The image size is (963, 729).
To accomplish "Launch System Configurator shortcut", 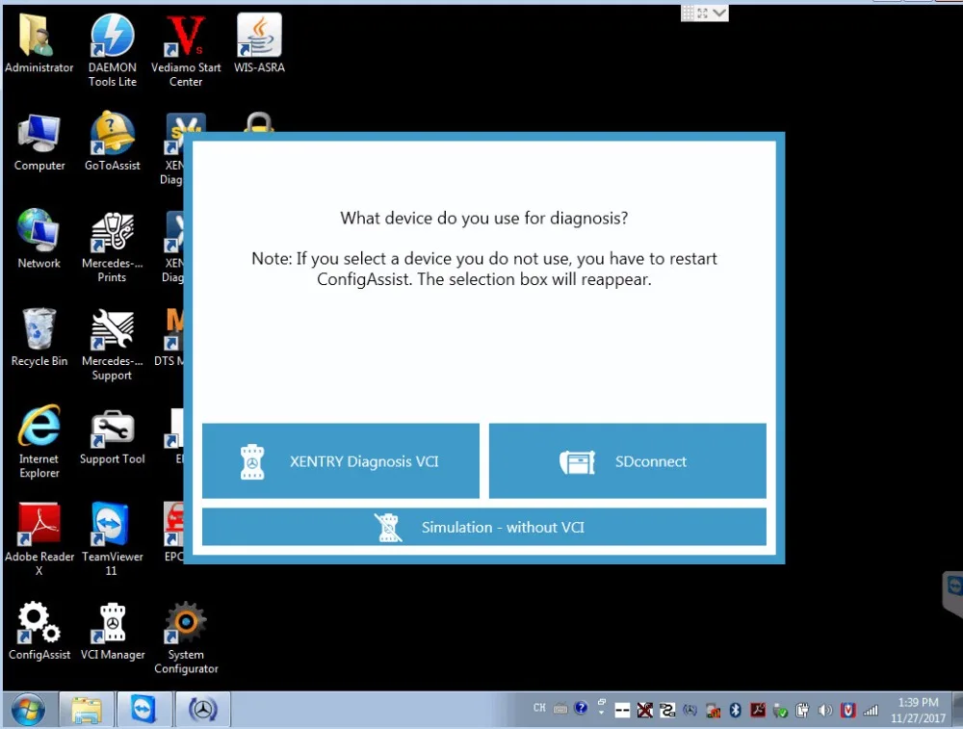I will point(186,638).
